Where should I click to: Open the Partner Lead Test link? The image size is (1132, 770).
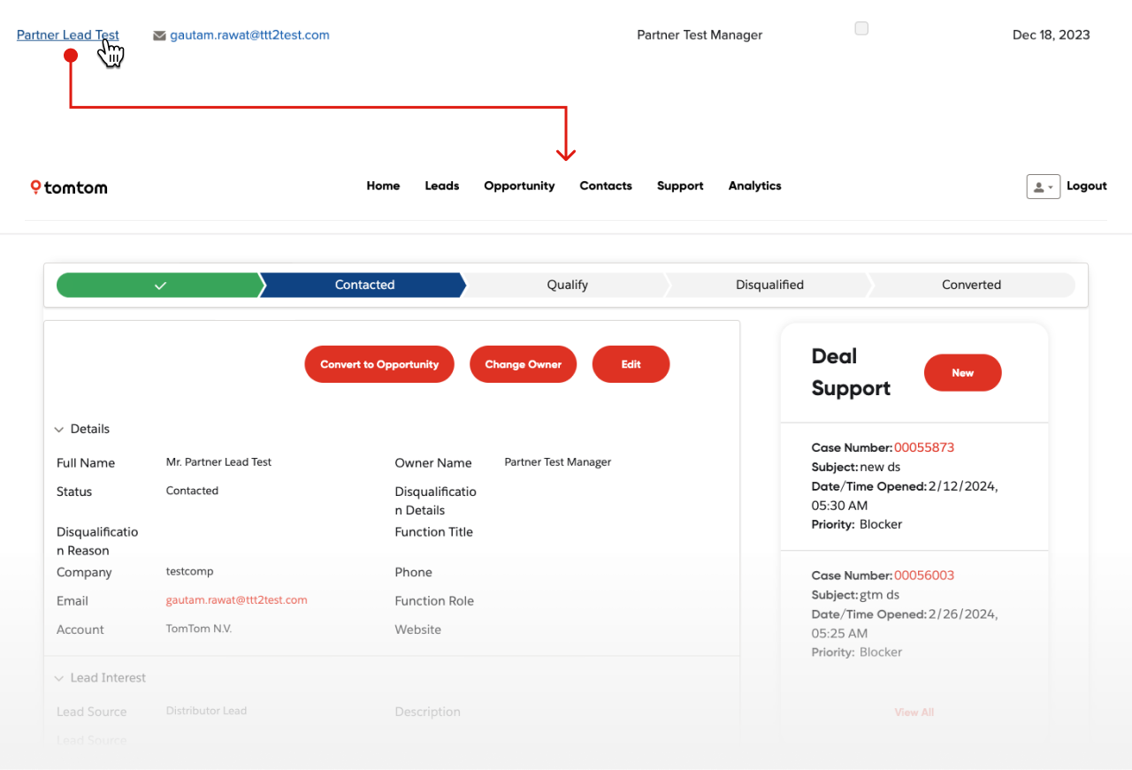tap(68, 35)
